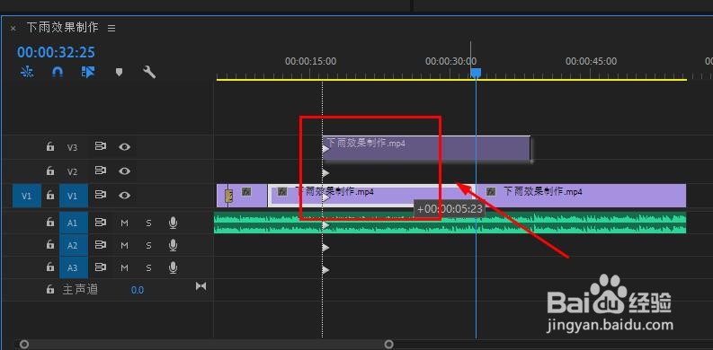Solo track A3
The height and width of the screenshot is (350, 713).
[x=148, y=267]
